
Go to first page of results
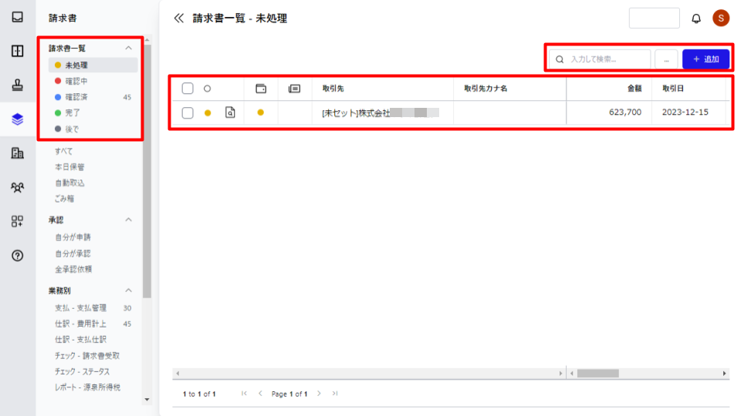[x=244, y=394]
